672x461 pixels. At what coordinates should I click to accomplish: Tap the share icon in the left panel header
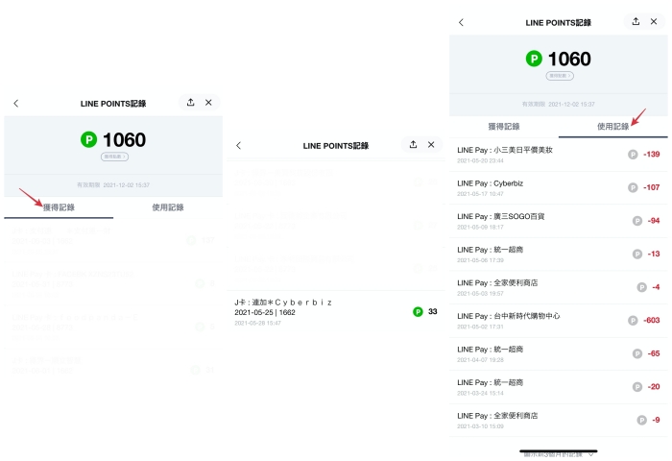191,102
